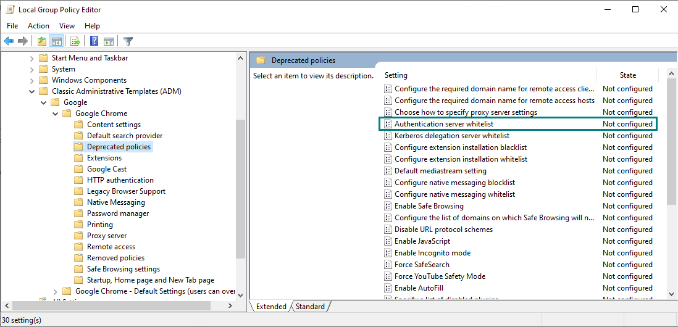The image size is (678, 327).
Task: Click the folder icon beside Google Cast
Action: tap(78, 169)
